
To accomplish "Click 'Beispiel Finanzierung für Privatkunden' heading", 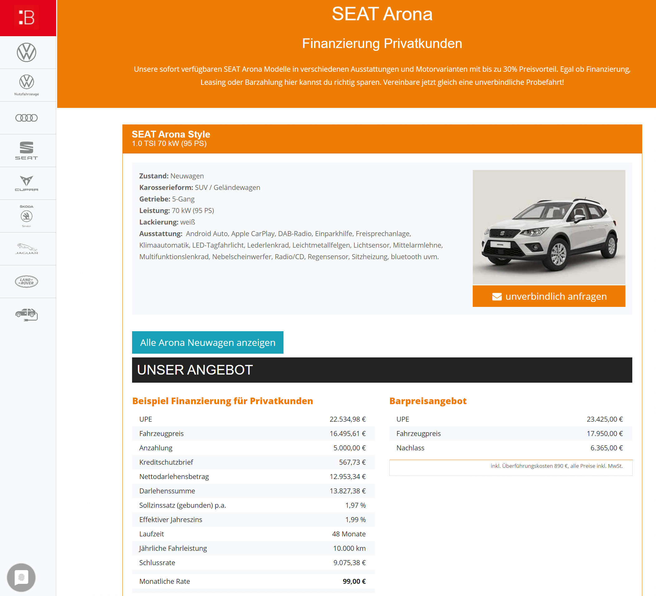I will coord(223,401).
